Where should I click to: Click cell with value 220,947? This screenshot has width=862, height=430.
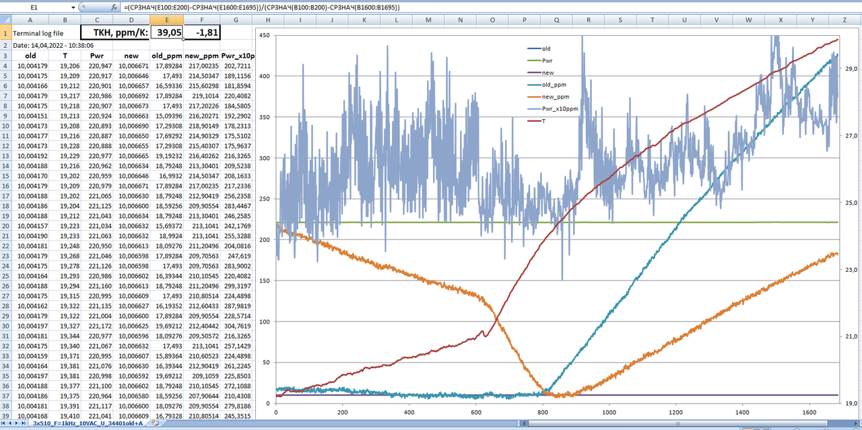(x=97, y=66)
